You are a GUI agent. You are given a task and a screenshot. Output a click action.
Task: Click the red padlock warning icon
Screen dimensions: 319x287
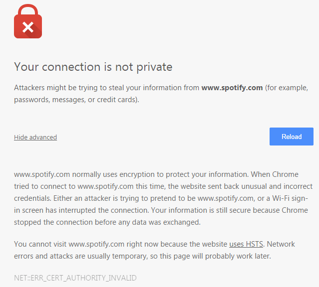(28, 21)
